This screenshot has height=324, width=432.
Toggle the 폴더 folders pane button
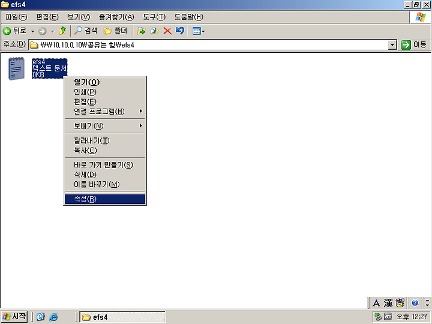click(115, 31)
